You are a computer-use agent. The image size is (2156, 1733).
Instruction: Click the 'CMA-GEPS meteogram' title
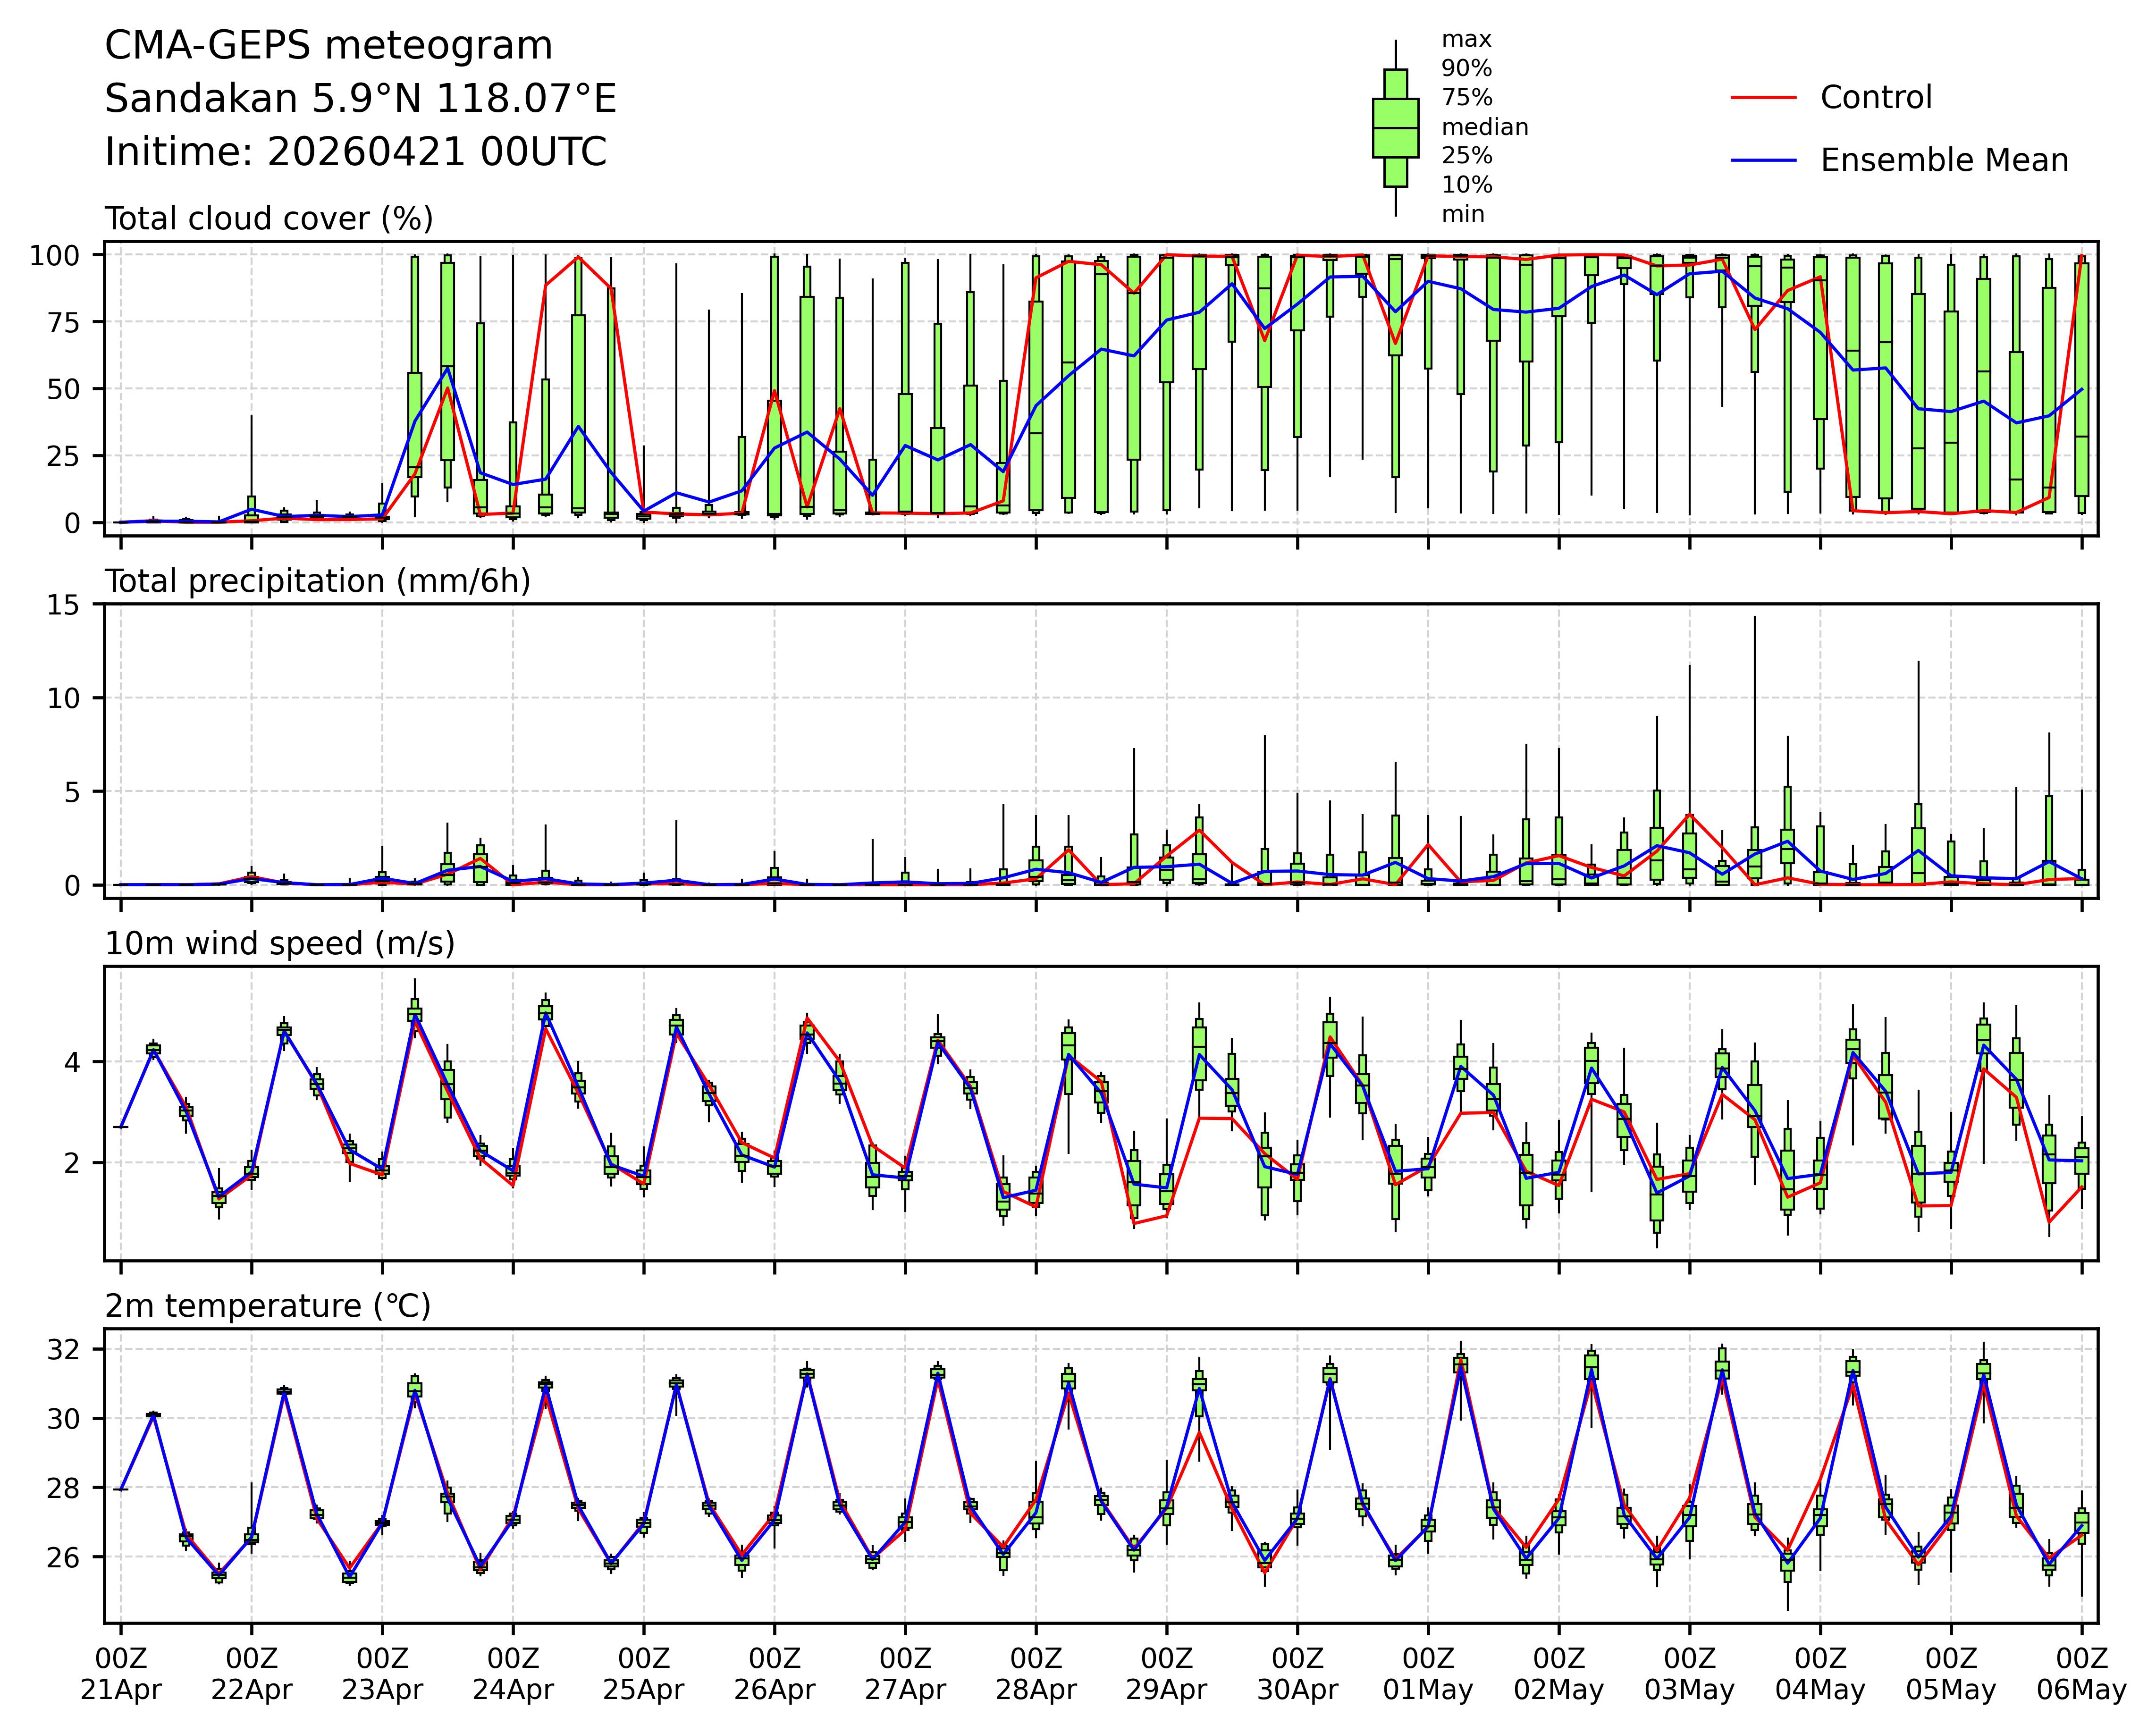click(x=328, y=46)
